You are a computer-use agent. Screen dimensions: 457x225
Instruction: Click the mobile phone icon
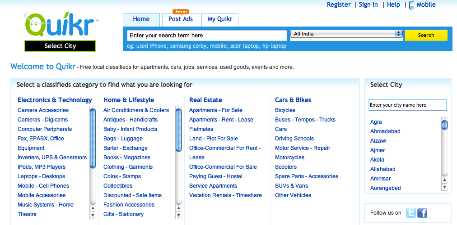[x=411, y=5]
